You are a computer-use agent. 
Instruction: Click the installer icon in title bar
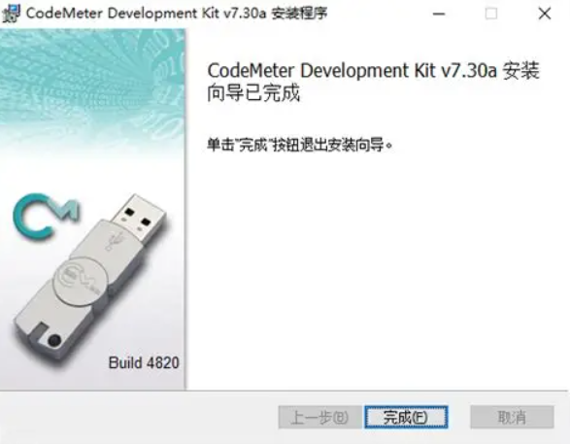coord(12,14)
